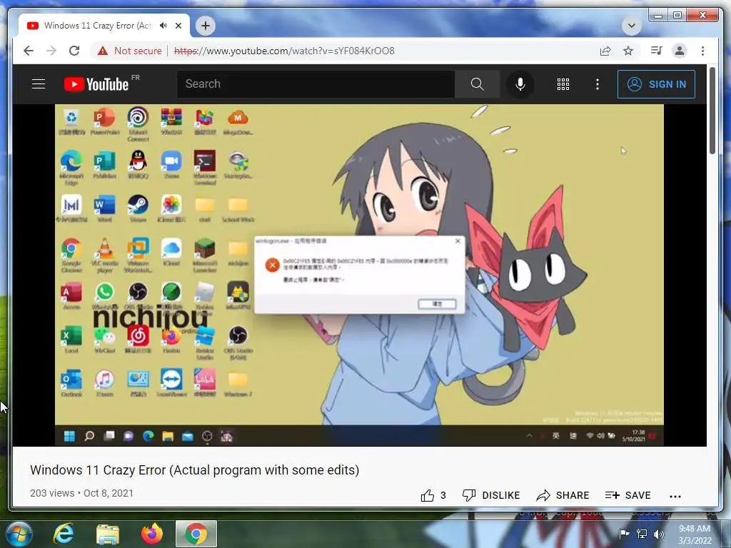Screen dimensions: 731x548
Task: Click the SIGN IN button
Action: [x=656, y=84]
